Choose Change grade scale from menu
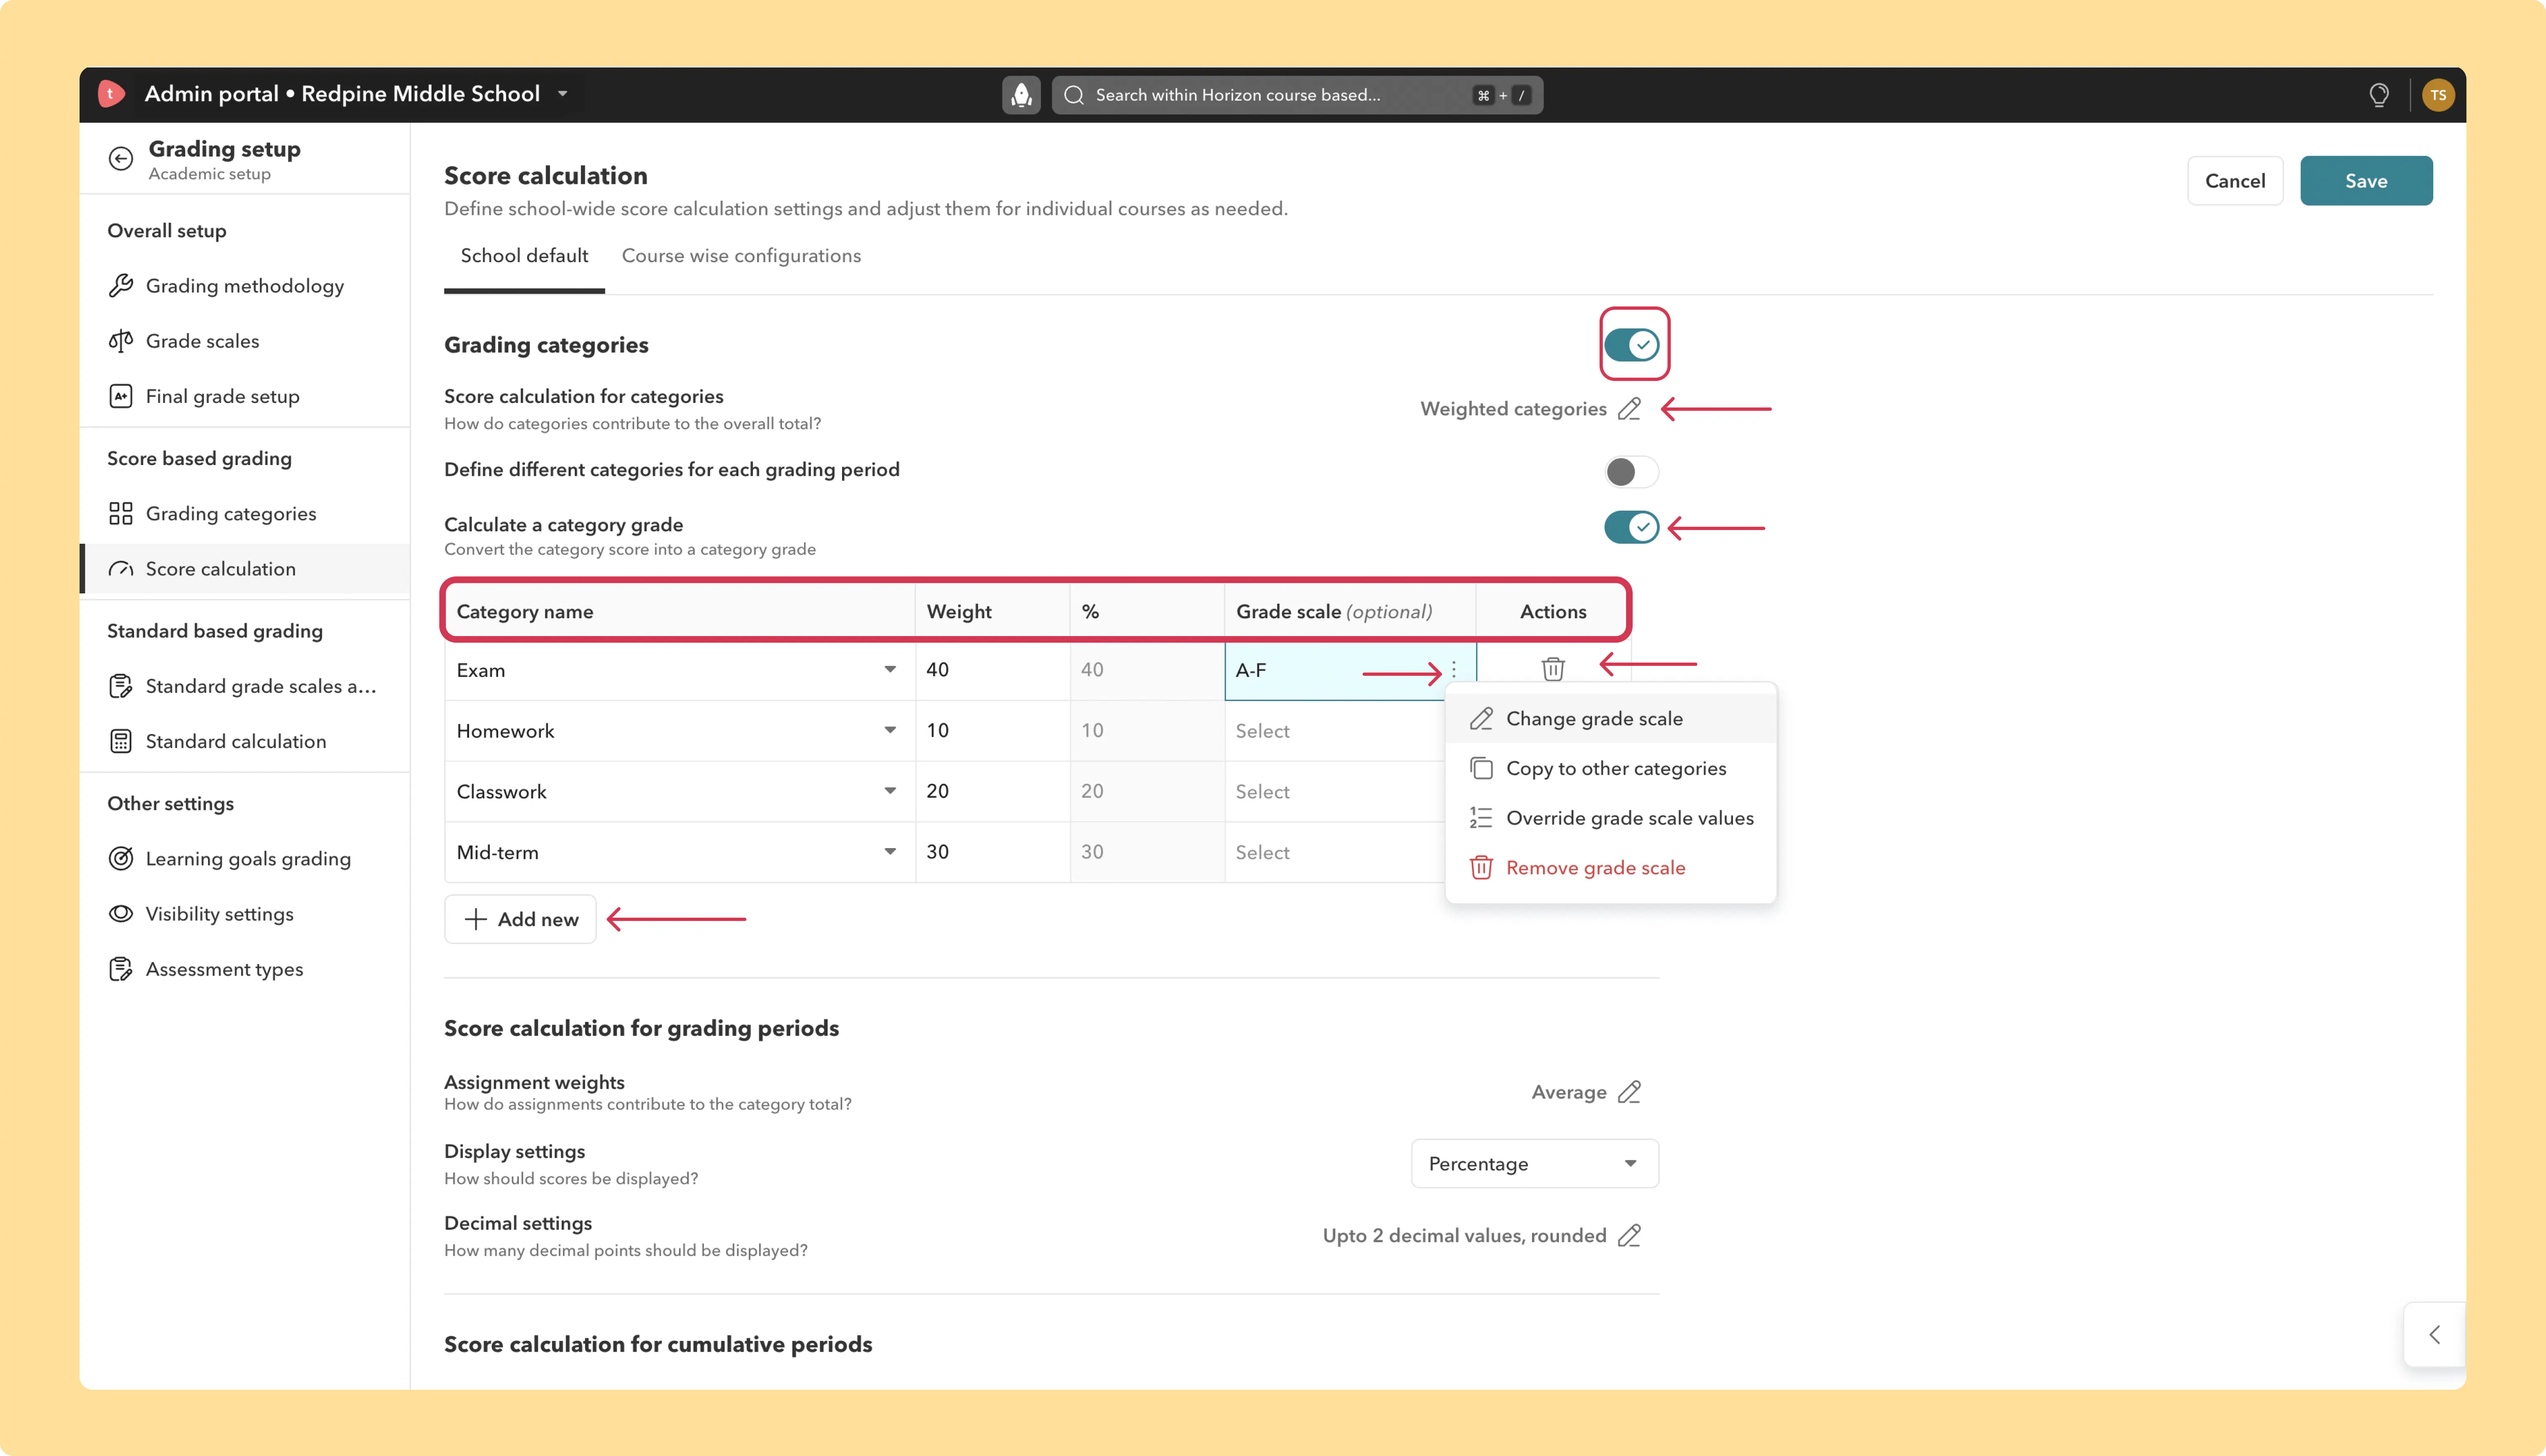 pyautogui.click(x=1611, y=719)
